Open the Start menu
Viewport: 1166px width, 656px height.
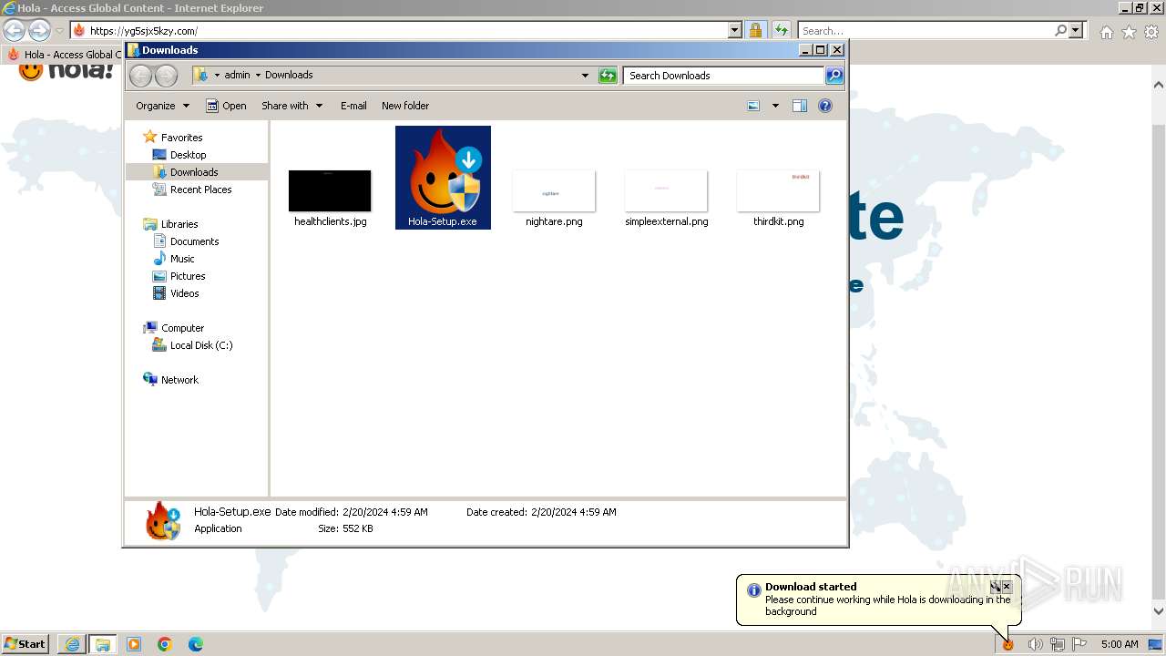pos(25,643)
